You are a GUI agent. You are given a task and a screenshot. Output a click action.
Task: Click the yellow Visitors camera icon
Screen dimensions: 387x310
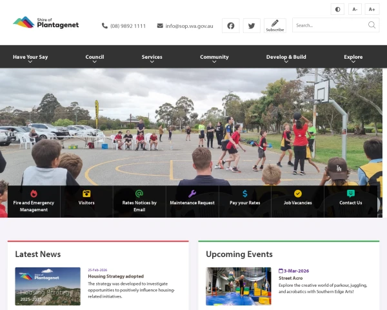tap(86, 194)
